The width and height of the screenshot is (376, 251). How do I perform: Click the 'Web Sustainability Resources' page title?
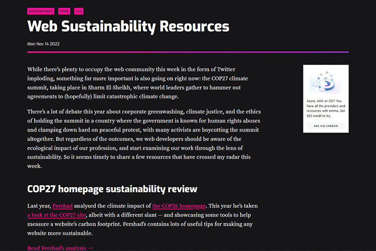128,27
